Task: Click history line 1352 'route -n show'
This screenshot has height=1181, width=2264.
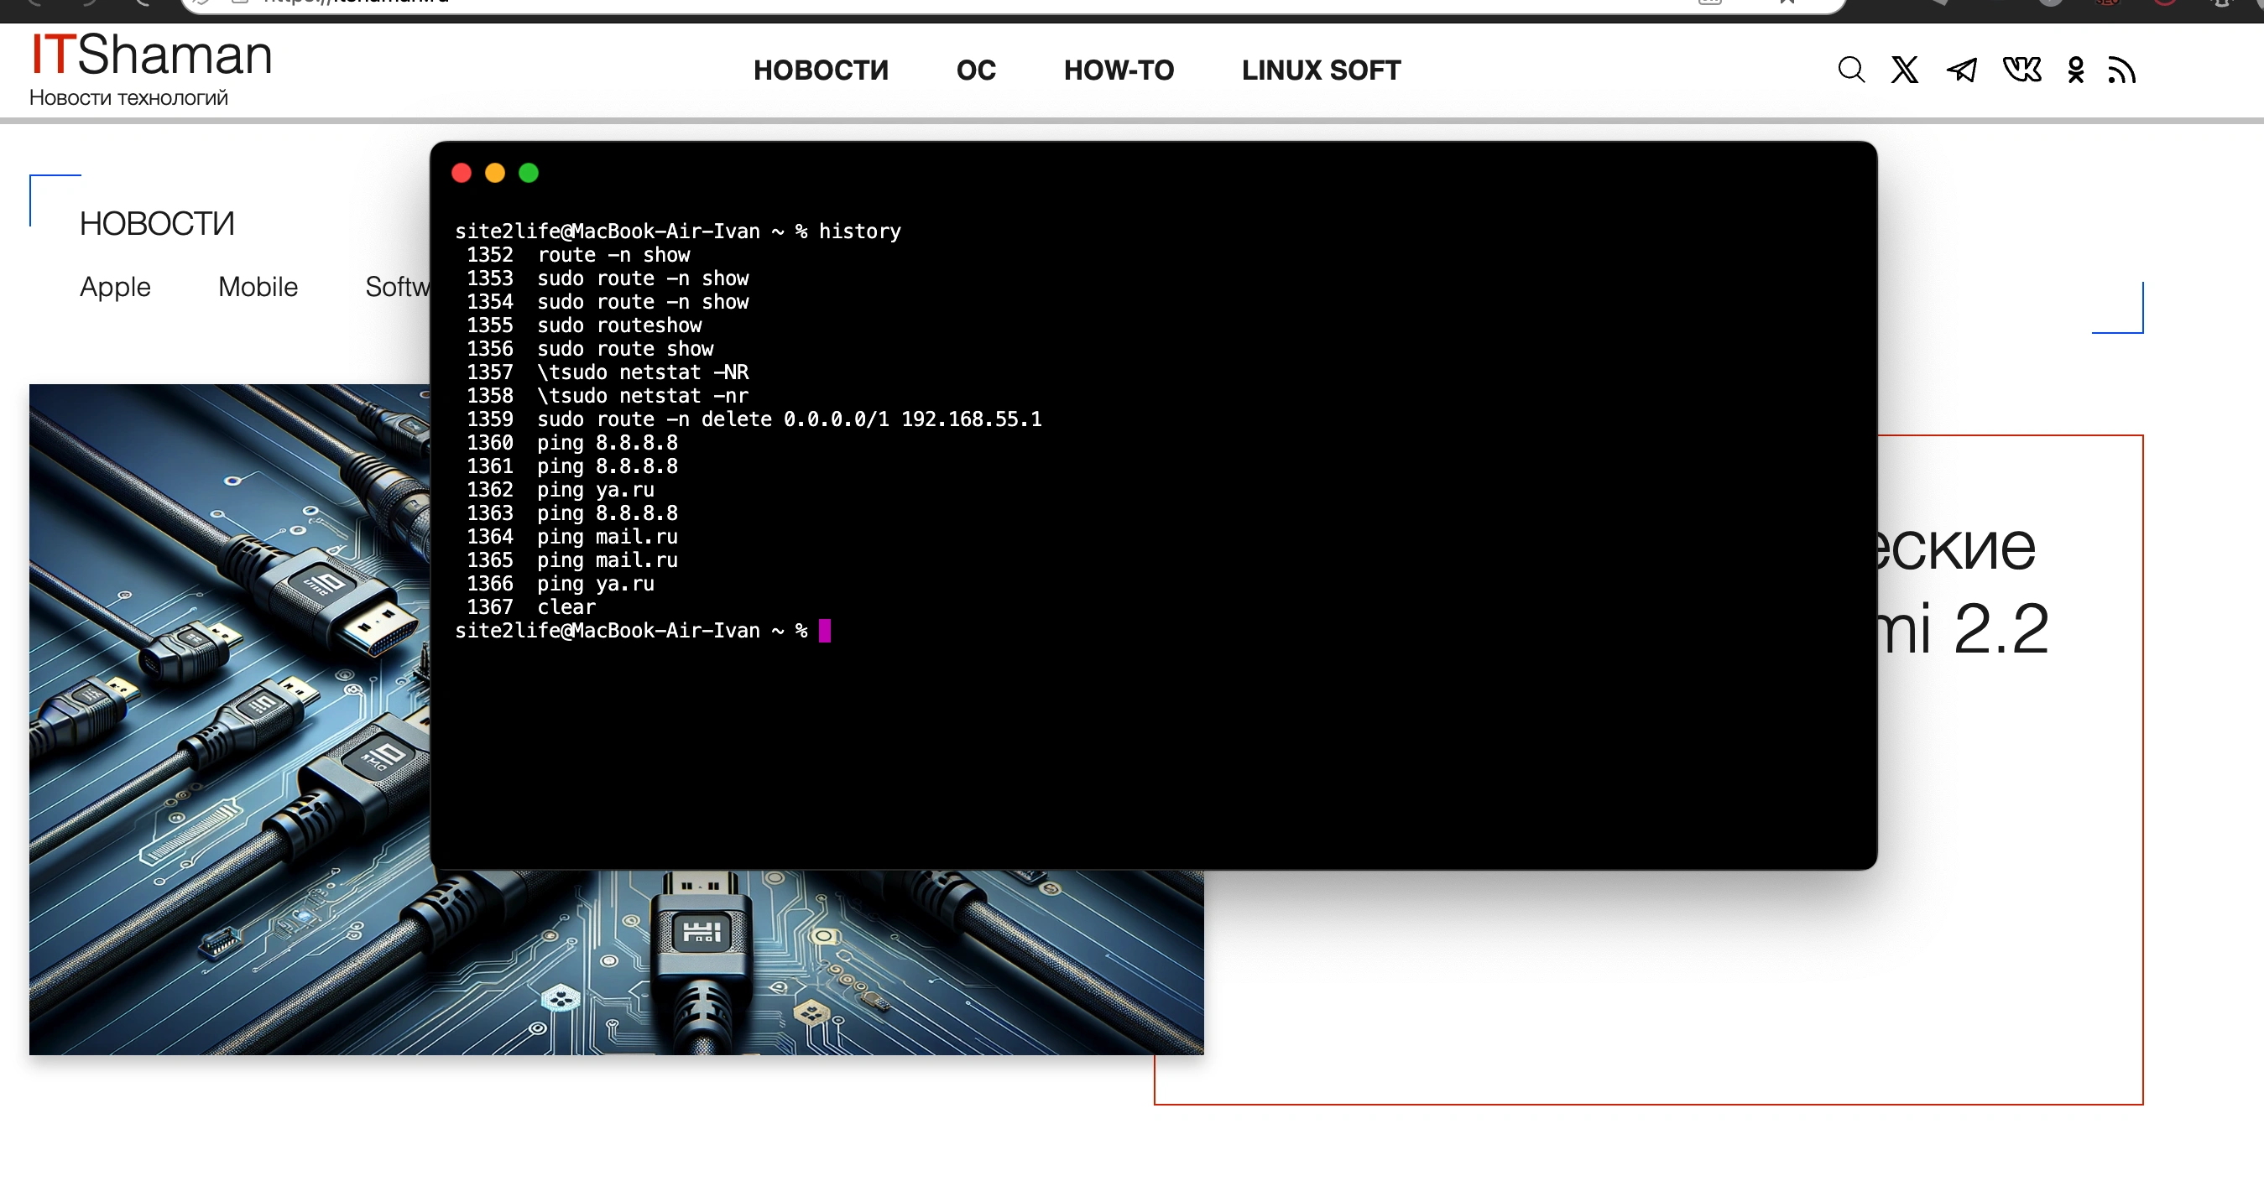Action: tap(578, 255)
